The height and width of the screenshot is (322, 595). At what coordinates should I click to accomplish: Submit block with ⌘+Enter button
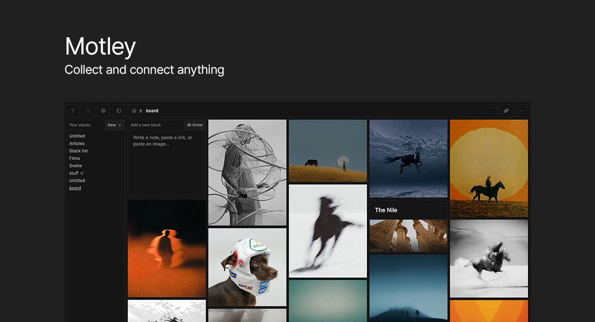[195, 125]
